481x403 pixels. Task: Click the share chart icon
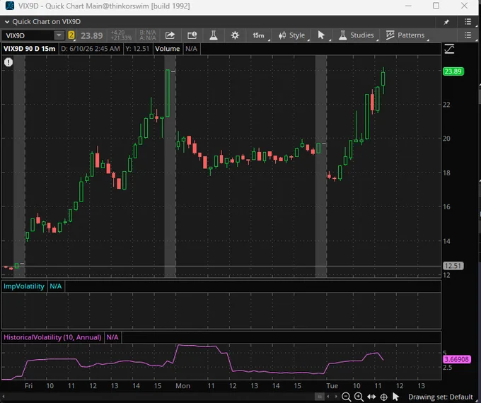(x=170, y=35)
